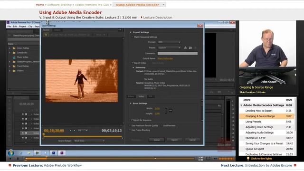
Task: Click the skip-to-start button in lecture player
Action: coord(10,159)
